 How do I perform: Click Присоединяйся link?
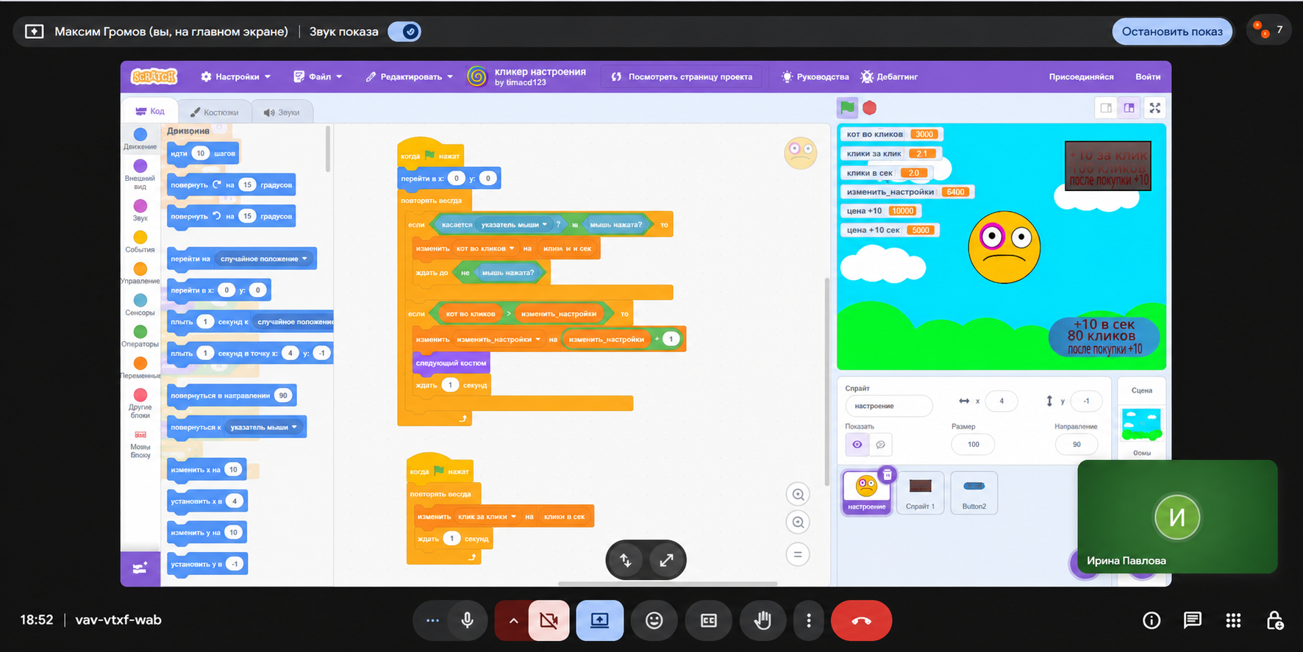pyautogui.click(x=1081, y=76)
